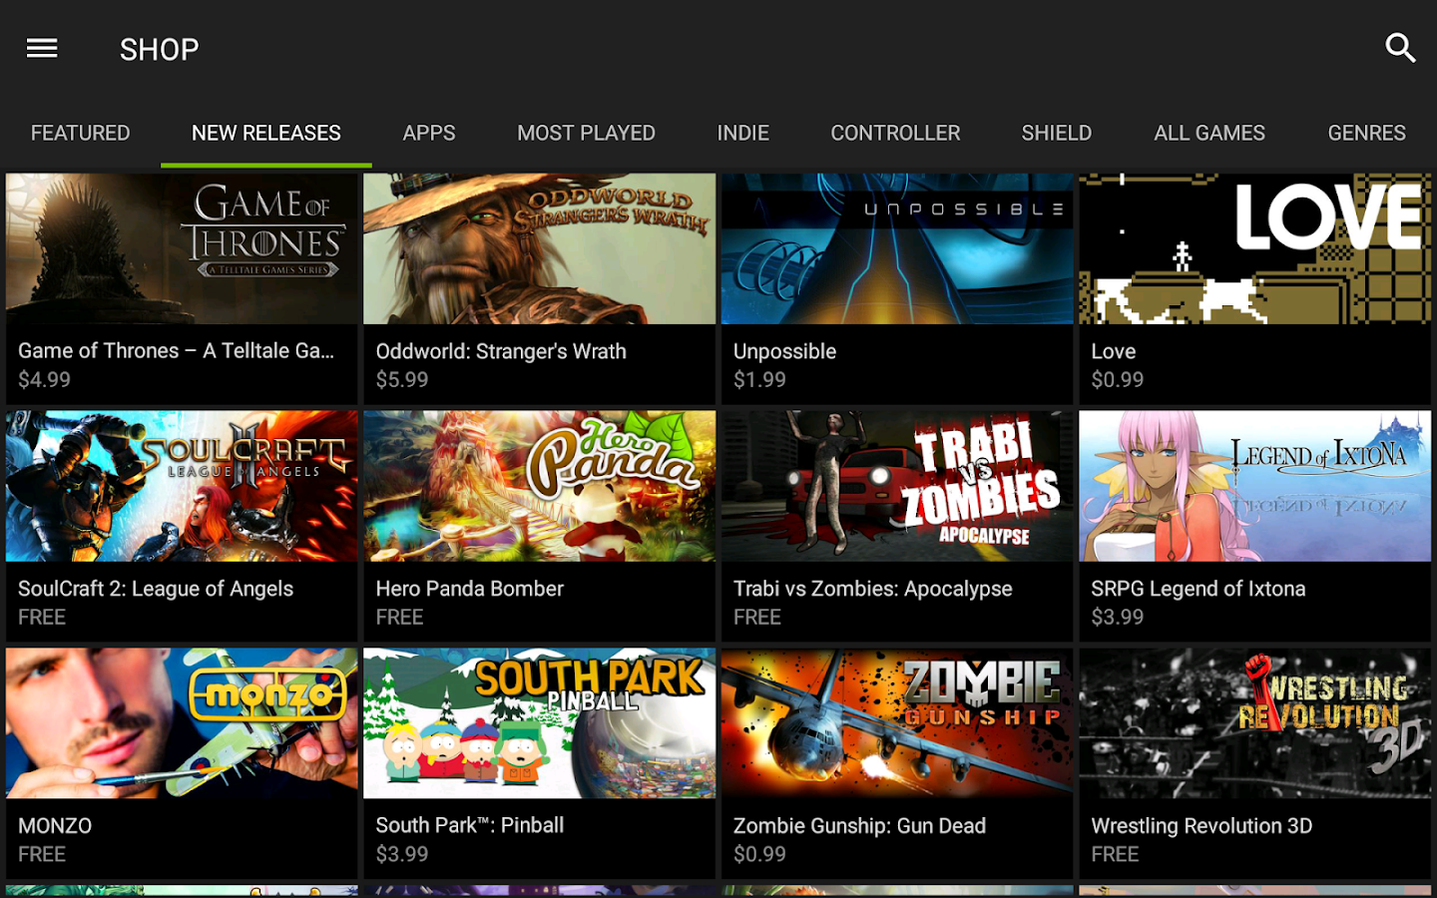Browse the Genres tab

(1366, 133)
